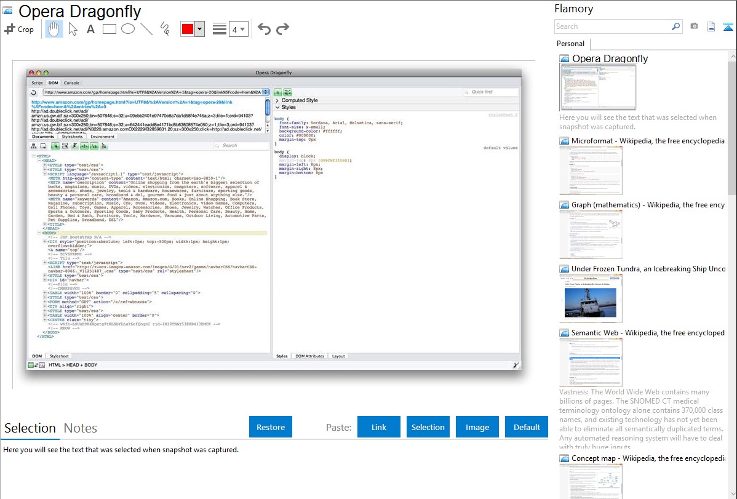Screen dimensions: 737x499
Task: Select the Opera Dragonfly thumbnail in sidebar
Action: (597, 87)
